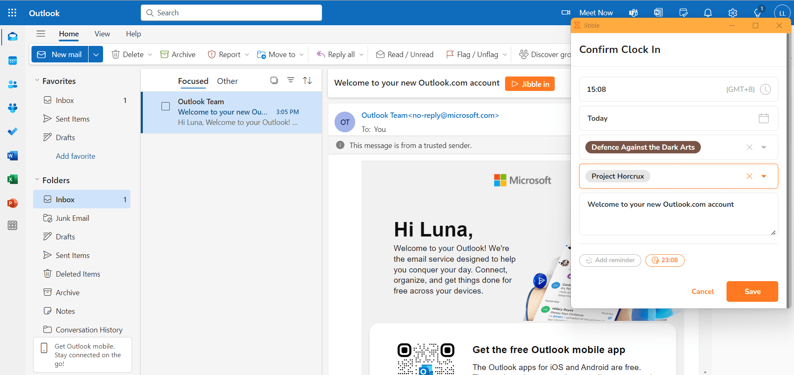The image size is (794, 375).
Task: Click the 23:08 reminder time chip
Action: click(x=665, y=260)
